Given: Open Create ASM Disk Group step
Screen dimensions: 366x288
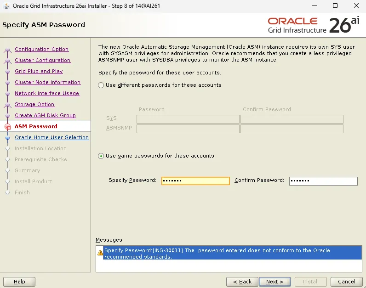Looking at the screenshot, I should 45,115.
